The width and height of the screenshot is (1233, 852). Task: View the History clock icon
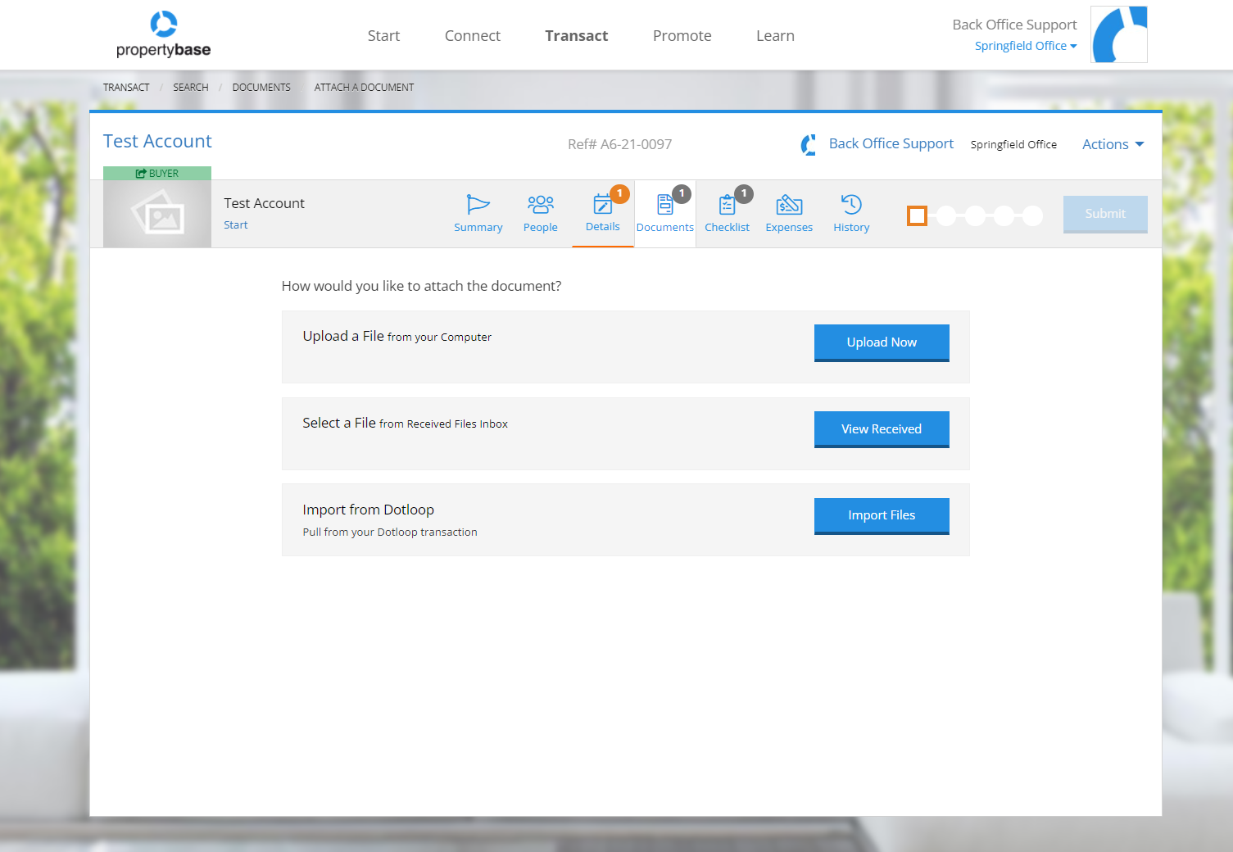(850, 205)
